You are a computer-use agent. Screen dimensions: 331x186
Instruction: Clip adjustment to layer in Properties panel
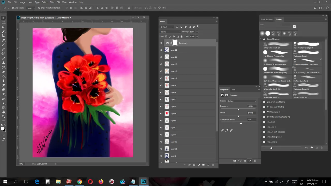(x=235, y=161)
